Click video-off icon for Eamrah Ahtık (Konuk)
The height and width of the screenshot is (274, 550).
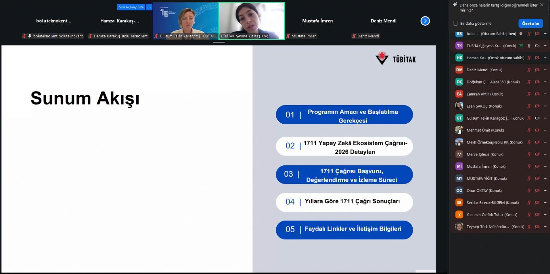(x=537, y=94)
